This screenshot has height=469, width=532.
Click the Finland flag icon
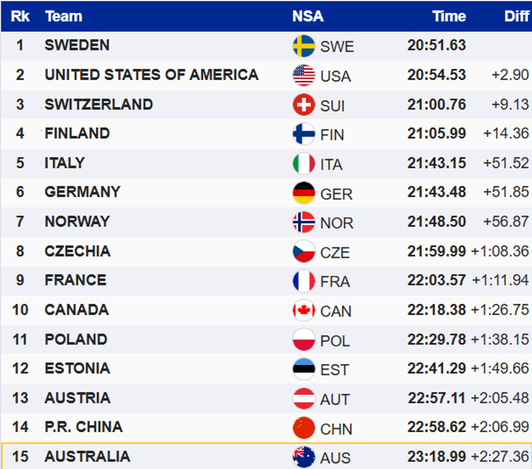304,134
